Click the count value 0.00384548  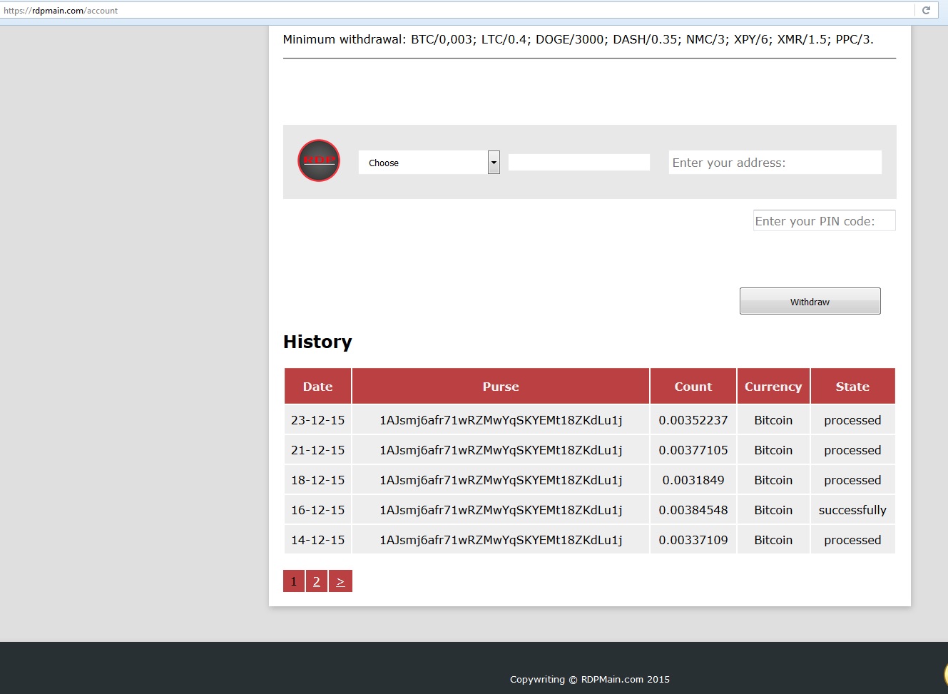click(x=693, y=510)
